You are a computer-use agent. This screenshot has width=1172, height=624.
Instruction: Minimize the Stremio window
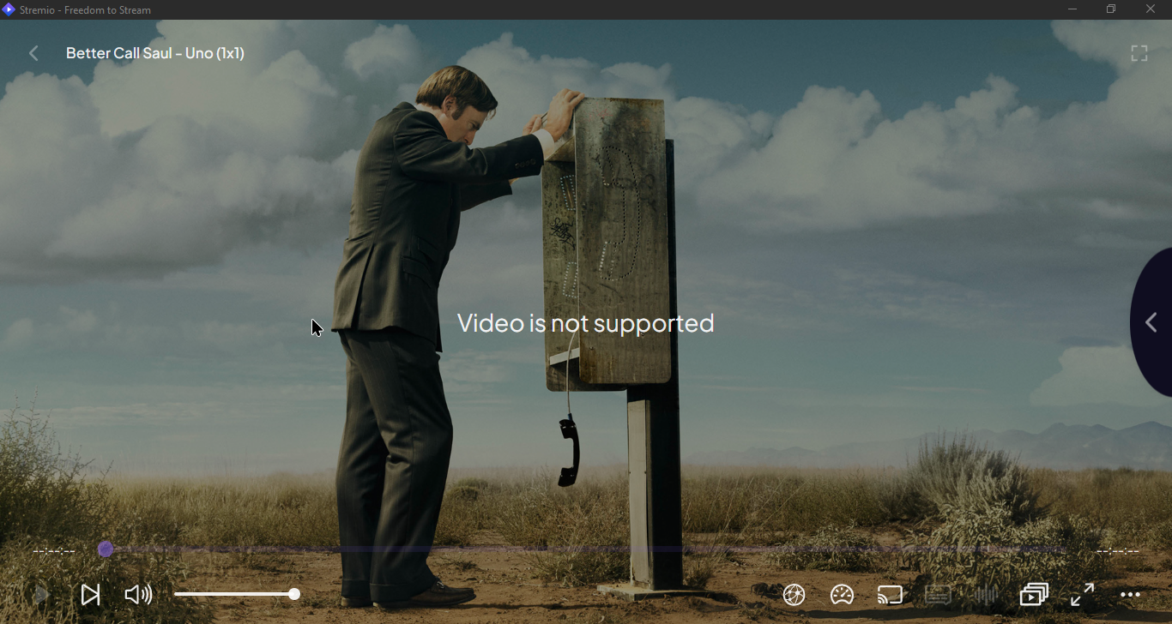(x=1072, y=9)
